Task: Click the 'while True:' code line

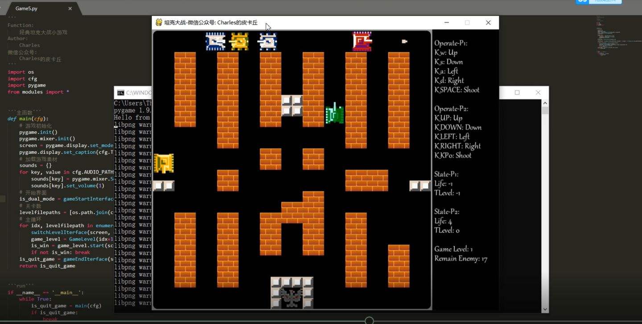Action: pos(35,299)
